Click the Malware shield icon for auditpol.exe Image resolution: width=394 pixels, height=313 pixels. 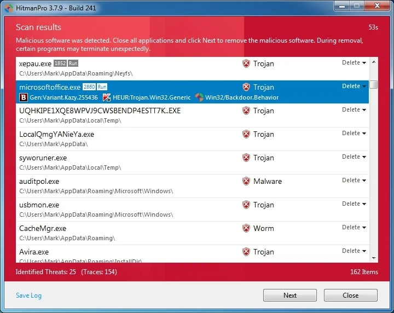(x=246, y=181)
